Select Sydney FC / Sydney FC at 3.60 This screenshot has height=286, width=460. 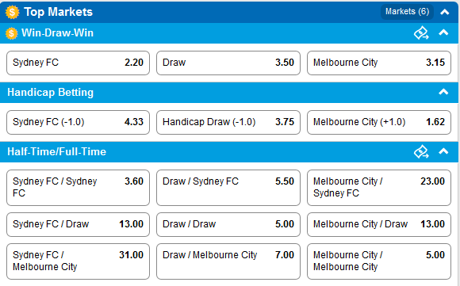(78, 188)
